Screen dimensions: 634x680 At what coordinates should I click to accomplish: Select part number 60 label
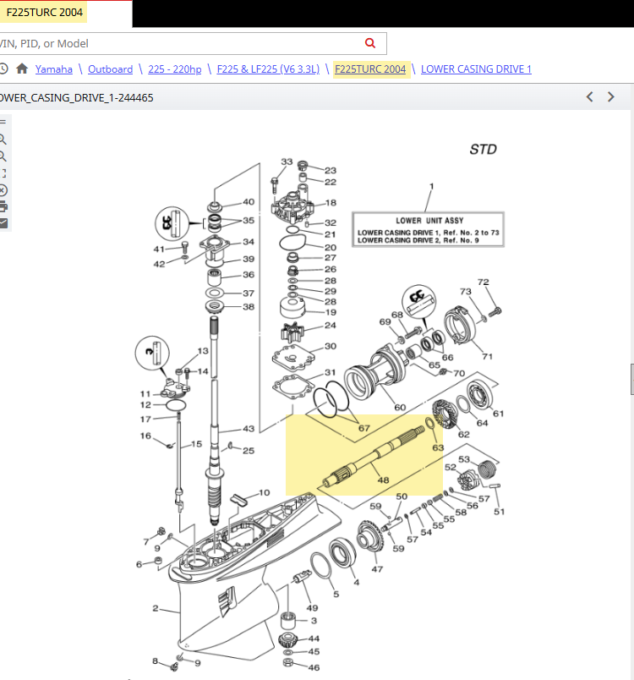pos(400,407)
